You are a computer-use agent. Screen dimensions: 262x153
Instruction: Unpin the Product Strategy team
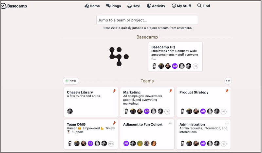point(227,91)
